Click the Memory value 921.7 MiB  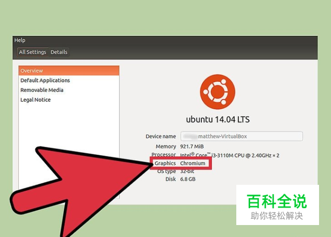point(192,147)
